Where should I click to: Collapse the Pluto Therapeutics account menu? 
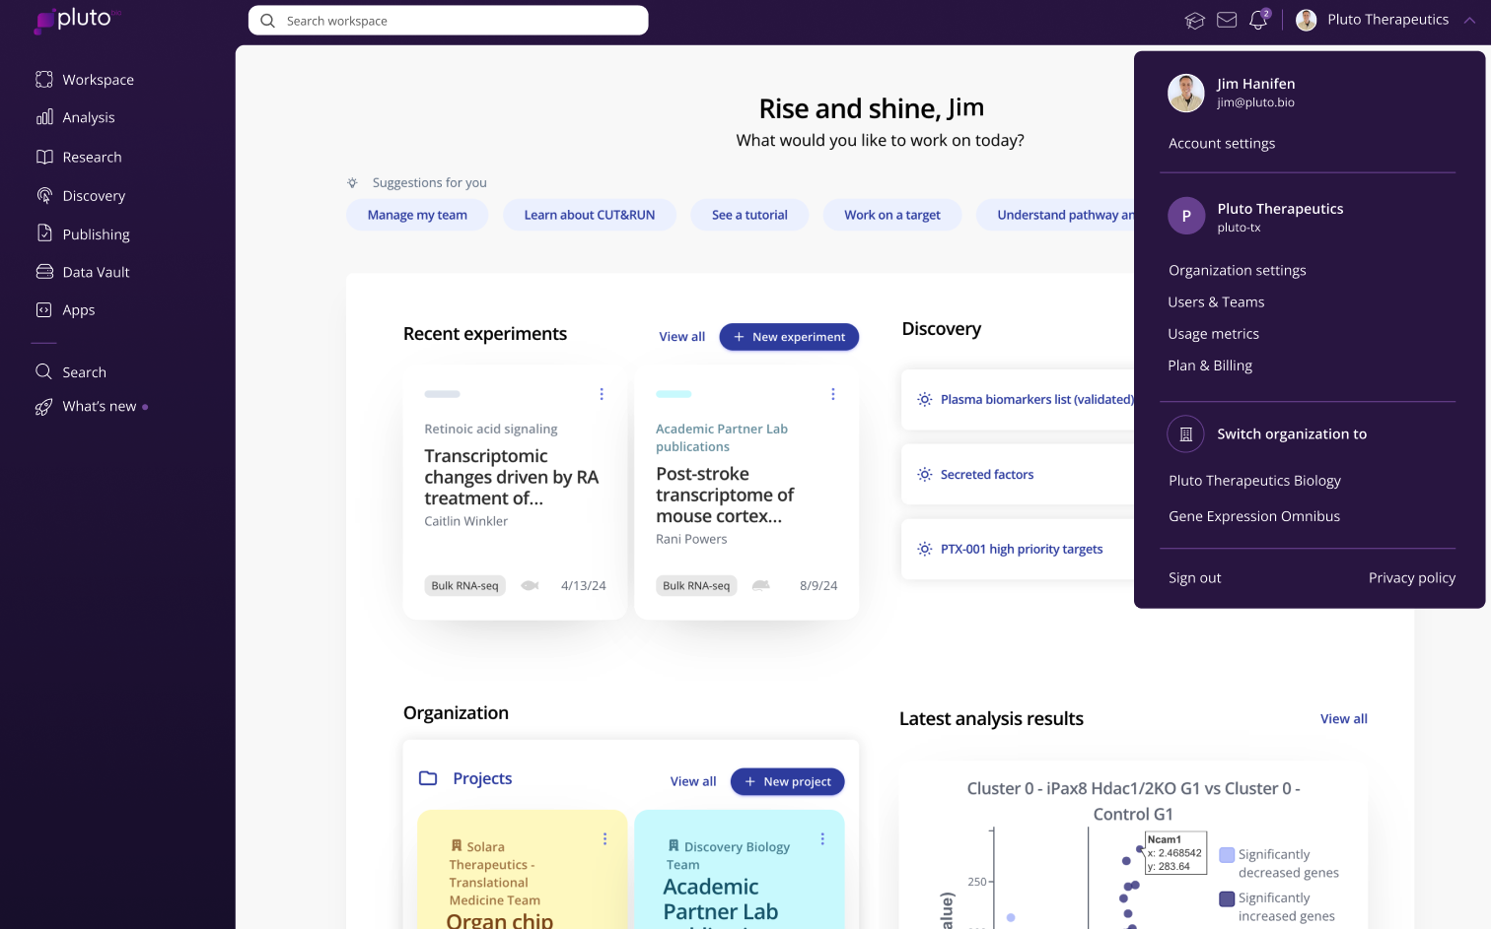1469,20
